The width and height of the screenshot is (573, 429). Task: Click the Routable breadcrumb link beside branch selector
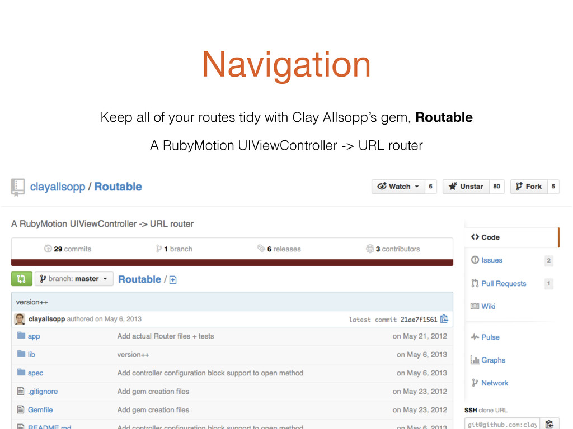click(139, 279)
